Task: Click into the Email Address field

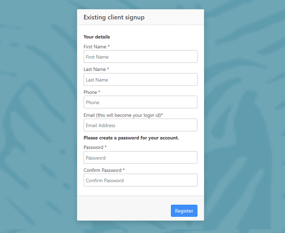Action: click(140, 125)
